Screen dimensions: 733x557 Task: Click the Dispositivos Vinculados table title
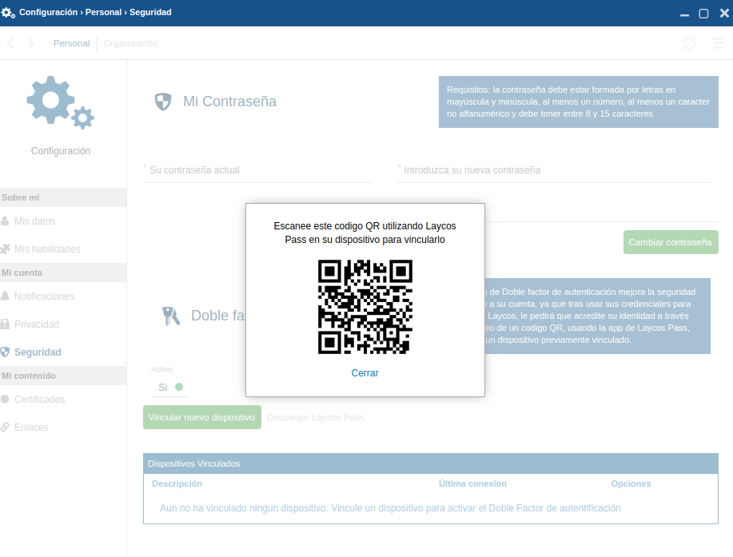[194, 464]
